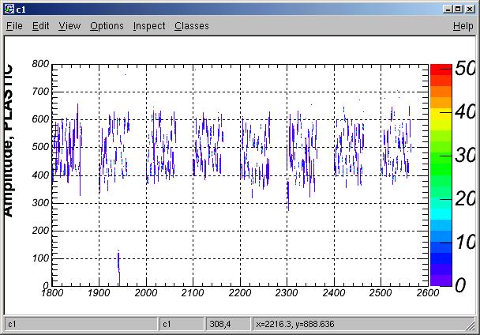Click the c1 window title text

[x=21, y=9]
